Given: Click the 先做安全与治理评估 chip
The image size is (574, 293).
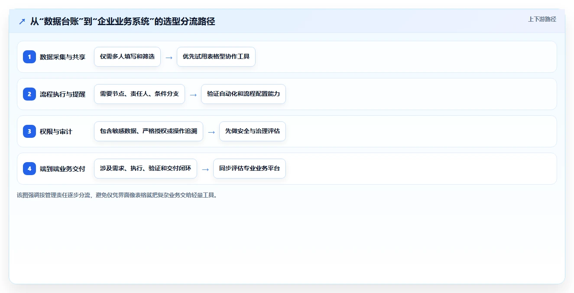Looking at the screenshot, I should point(253,131).
